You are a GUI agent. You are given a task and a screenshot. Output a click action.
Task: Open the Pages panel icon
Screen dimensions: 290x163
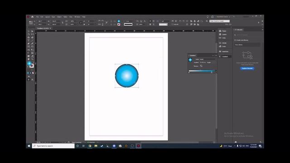click(220, 31)
